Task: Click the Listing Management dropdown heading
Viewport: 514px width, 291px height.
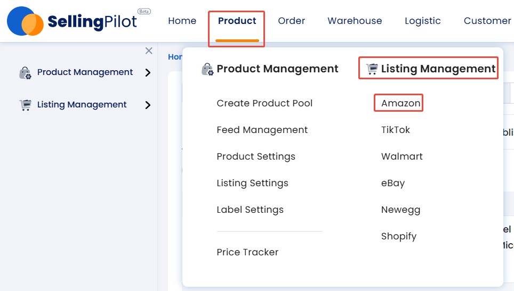Action: (438, 69)
